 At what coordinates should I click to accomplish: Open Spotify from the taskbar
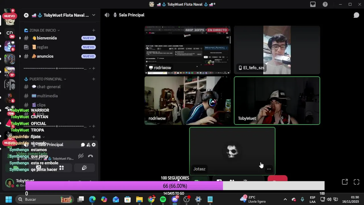[x=163, y=199]
